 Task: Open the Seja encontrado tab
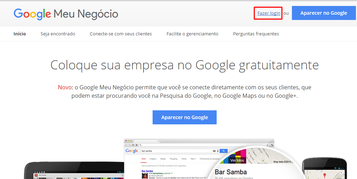pos(58,34)
